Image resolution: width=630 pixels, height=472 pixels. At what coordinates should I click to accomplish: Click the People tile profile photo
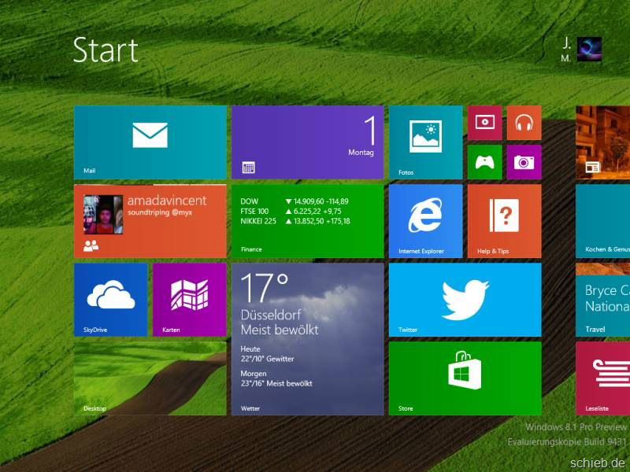click(103, 214)
